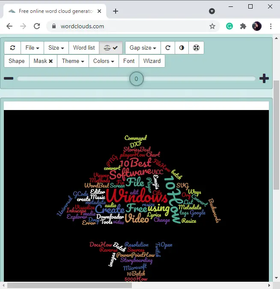Click the word 'Windows' in the cloud
The image size is (280, 289).
pos(137,196)
